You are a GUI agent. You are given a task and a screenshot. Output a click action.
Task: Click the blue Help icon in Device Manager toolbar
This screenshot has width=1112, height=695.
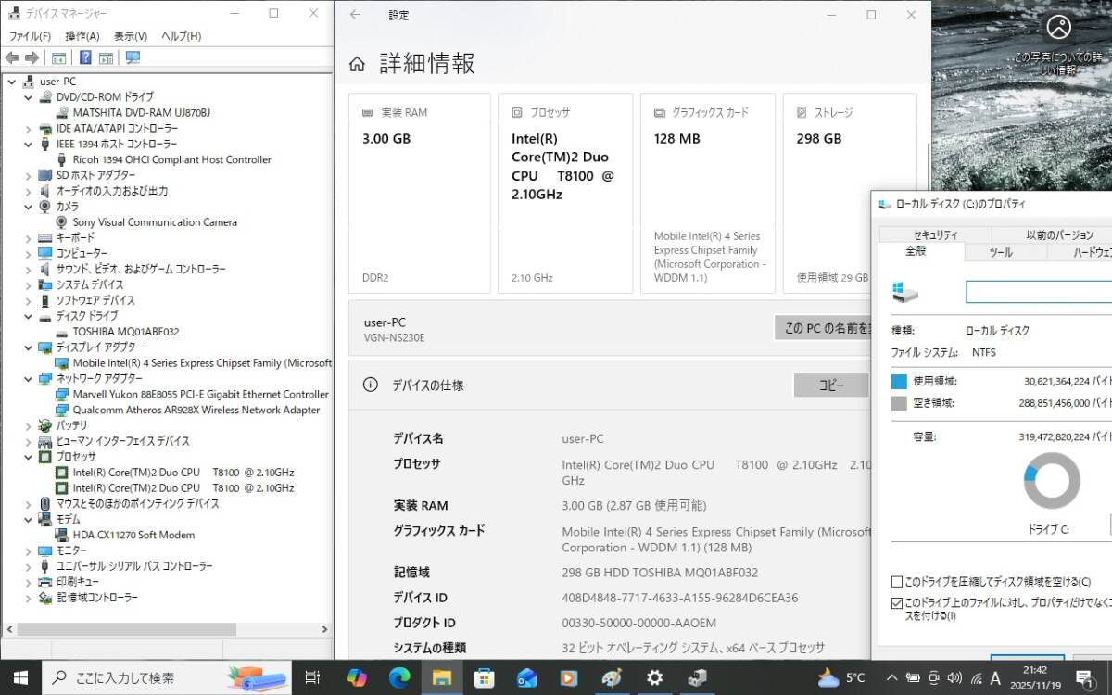(85, 57)
